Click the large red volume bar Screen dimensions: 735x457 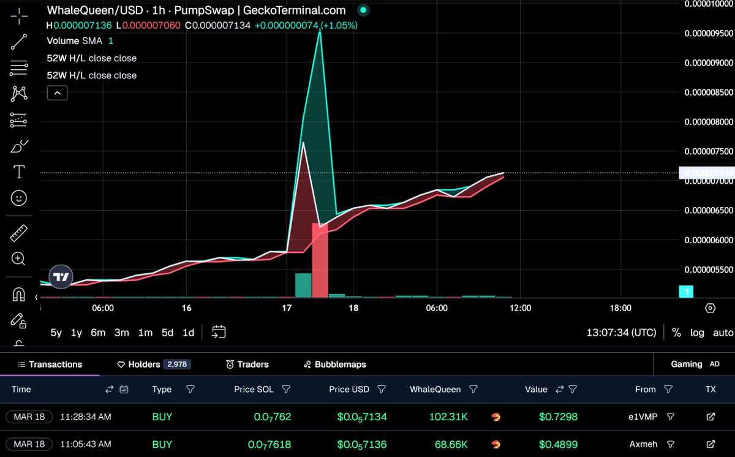click(x=320, y=260)
